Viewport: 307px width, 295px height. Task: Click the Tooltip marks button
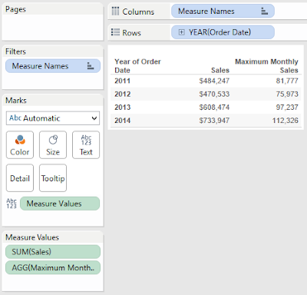[53, 178]
